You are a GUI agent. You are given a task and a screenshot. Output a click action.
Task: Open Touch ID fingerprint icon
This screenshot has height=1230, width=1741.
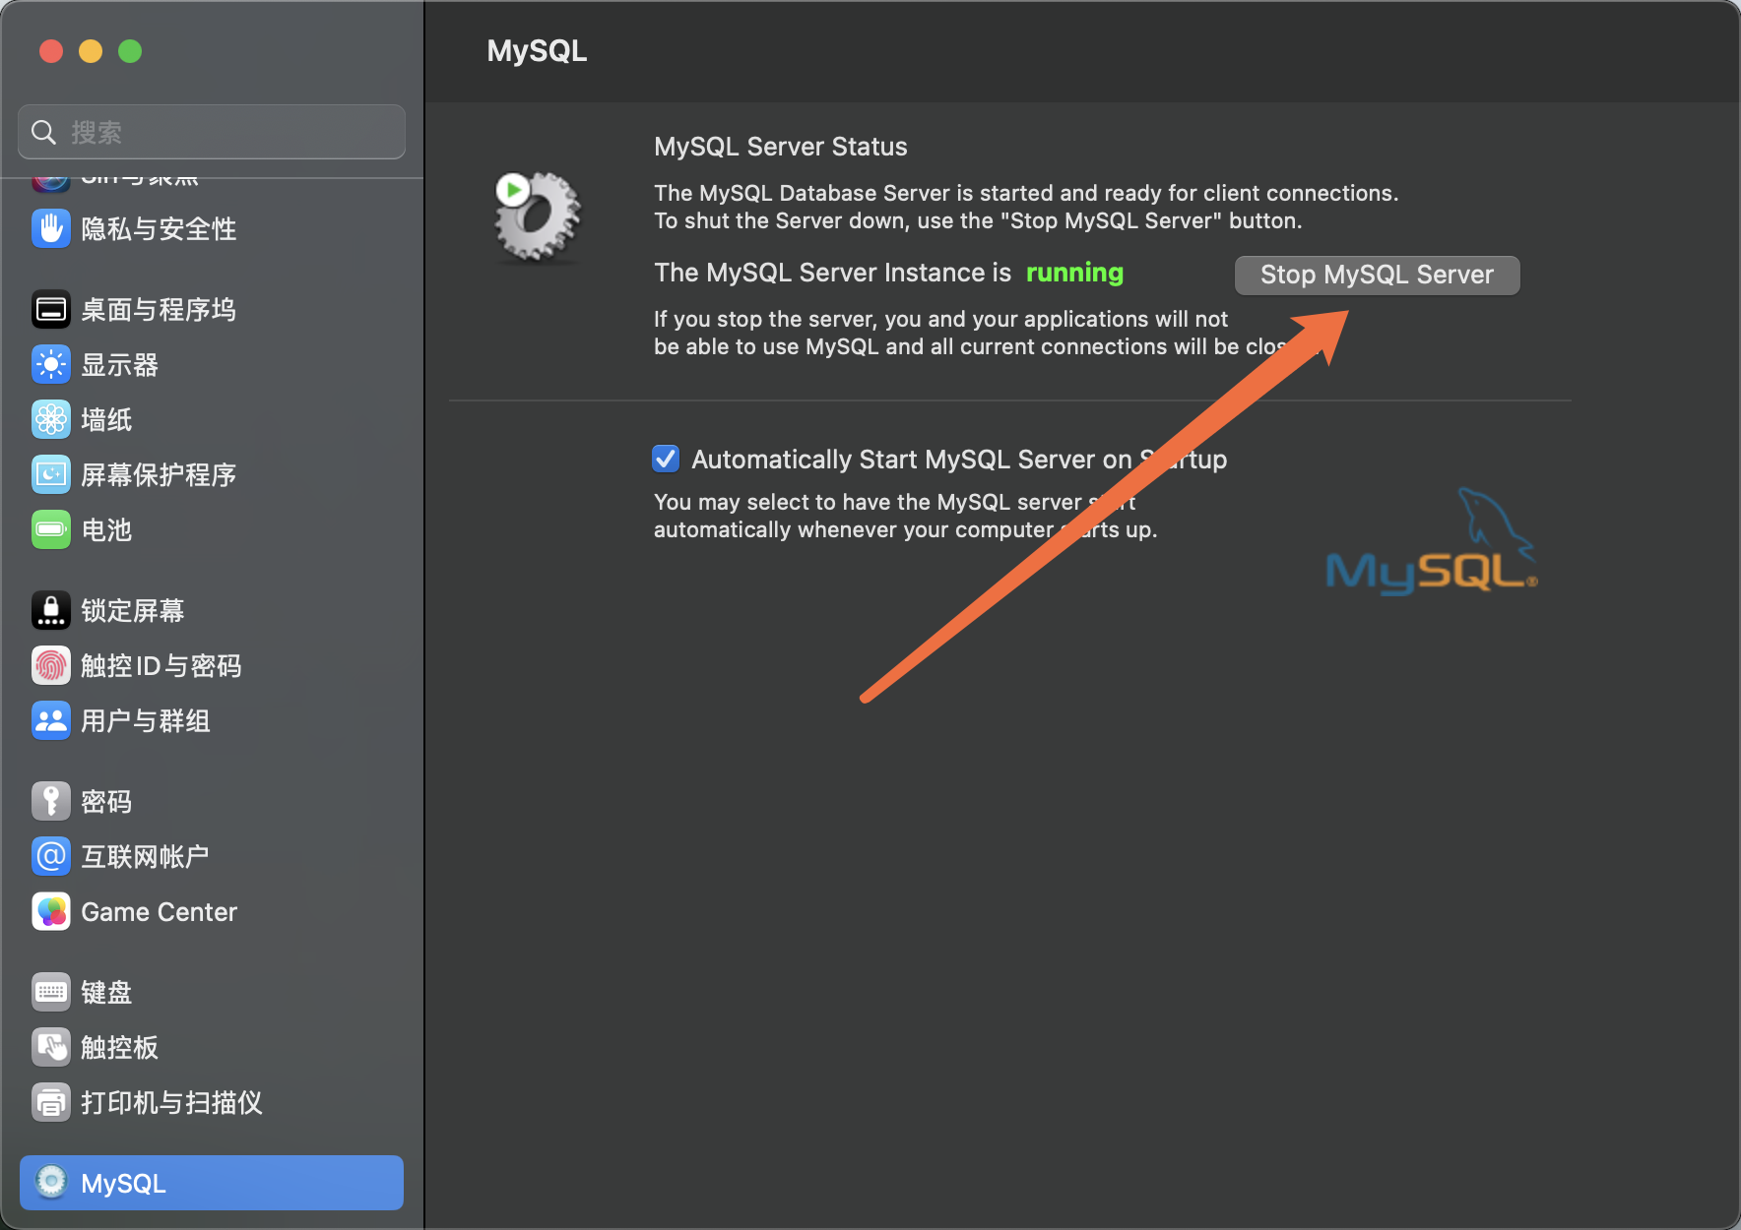click(x=51, y=666)
